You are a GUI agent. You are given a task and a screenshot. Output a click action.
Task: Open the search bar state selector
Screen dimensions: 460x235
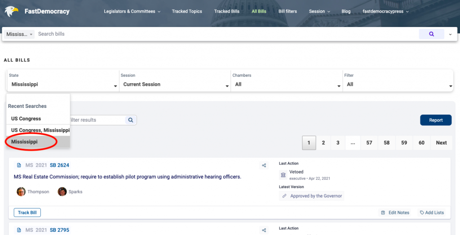[x=19, y=34]
